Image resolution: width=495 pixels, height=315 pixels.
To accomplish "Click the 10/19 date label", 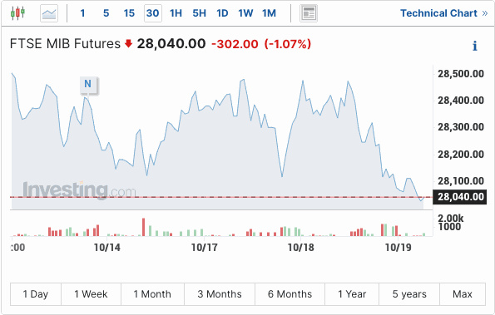I will pos(398,248).
